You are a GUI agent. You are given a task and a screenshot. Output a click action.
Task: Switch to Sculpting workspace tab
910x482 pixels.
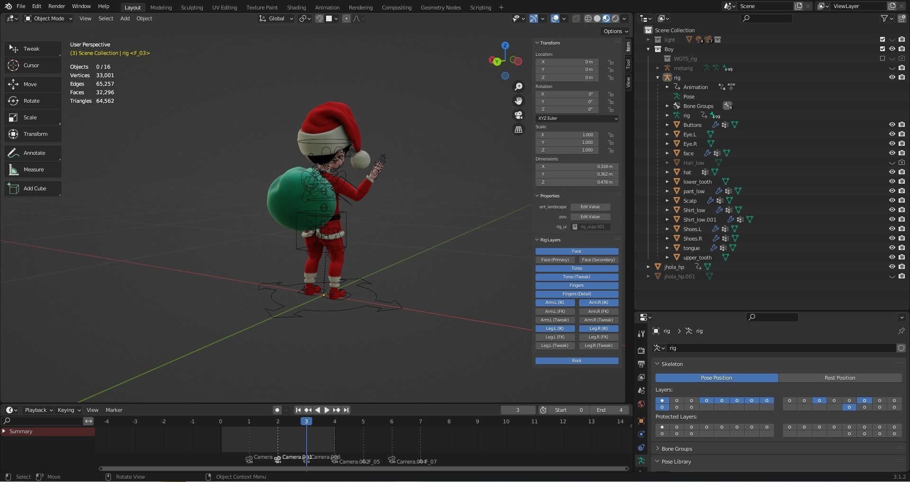(191, 8)
